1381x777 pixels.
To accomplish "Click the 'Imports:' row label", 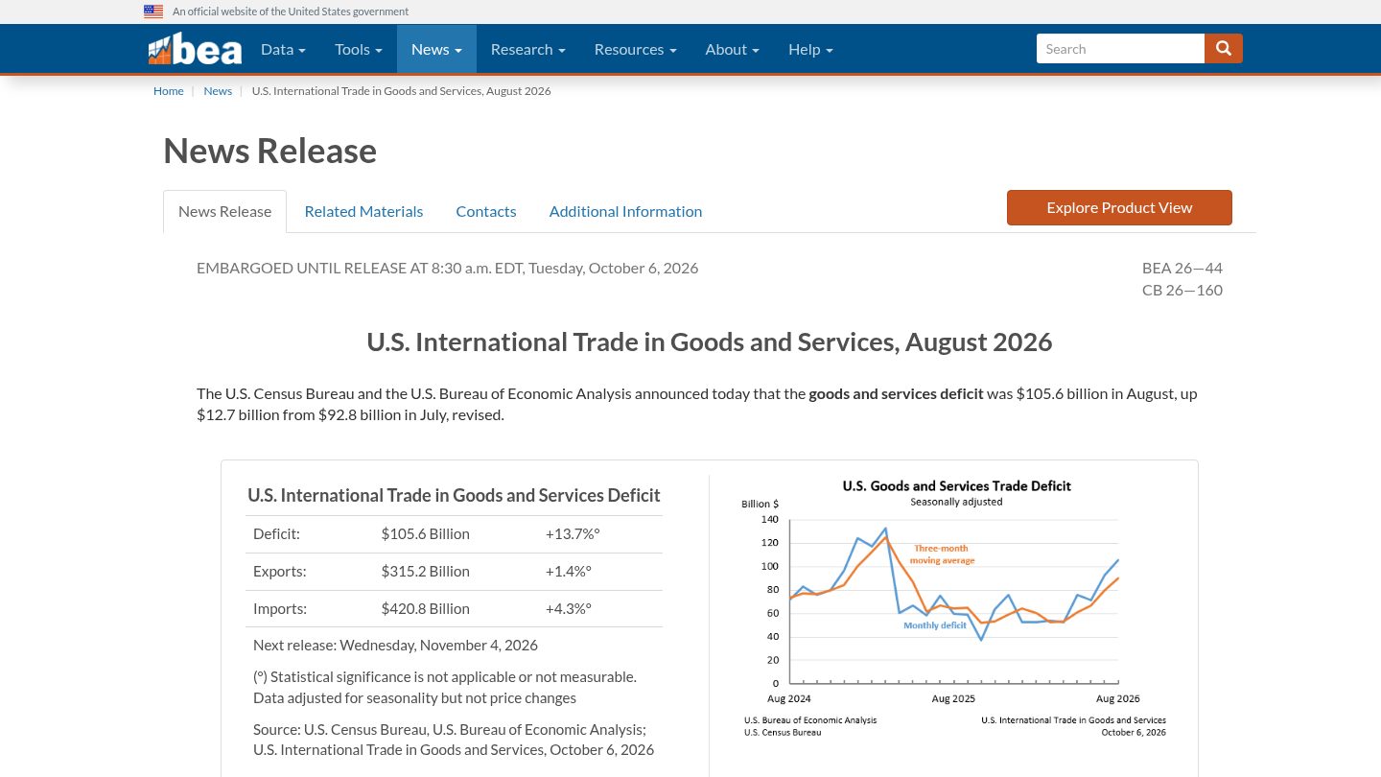I will (280, 608).
